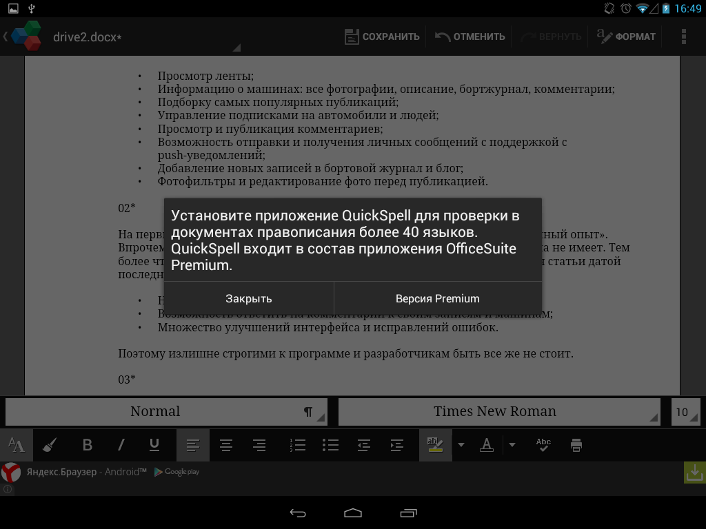Screen dimensions: 706x529
Task: Increase paragraph indent
Action: [x=396, y=446]
